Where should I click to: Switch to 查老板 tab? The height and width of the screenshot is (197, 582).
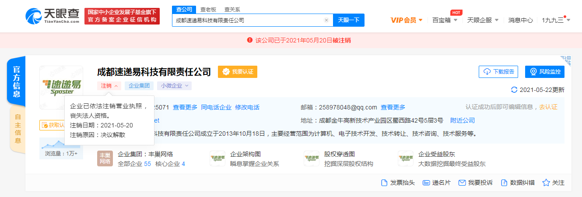(208, 9)
